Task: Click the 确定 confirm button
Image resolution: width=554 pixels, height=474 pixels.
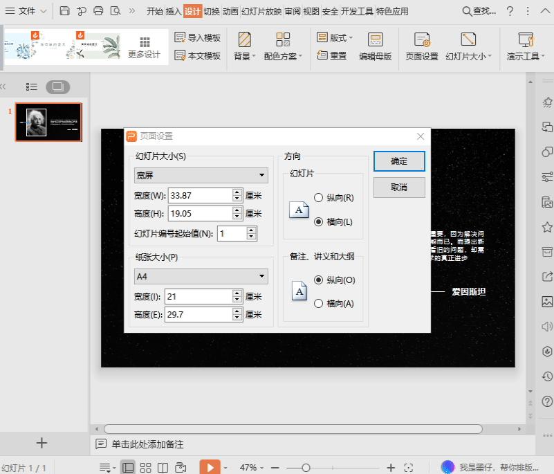Action: 399,161
